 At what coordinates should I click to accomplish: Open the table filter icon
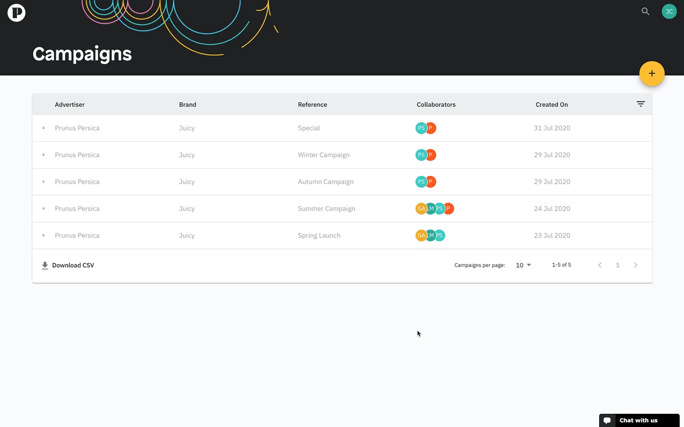point(641,104)
